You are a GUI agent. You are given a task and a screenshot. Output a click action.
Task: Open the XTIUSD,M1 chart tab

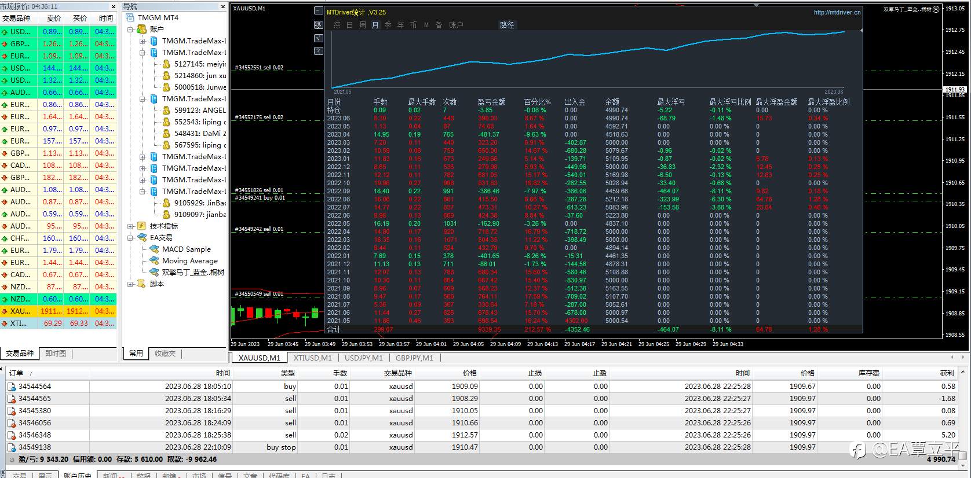[312, 358]
